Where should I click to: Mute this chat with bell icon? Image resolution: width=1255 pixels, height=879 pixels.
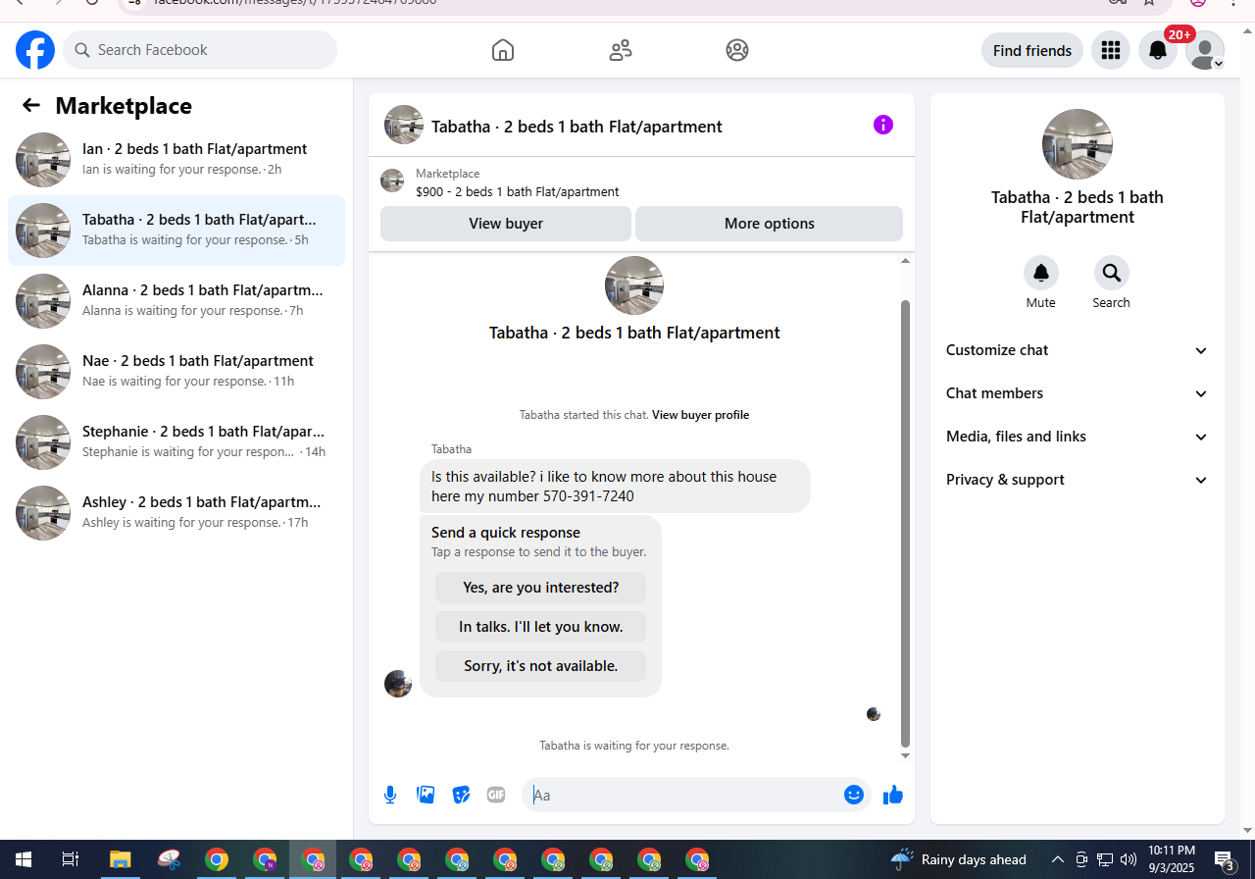(1041, 273)
